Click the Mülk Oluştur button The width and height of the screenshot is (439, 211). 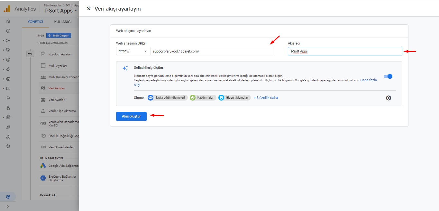click(59, 36)
